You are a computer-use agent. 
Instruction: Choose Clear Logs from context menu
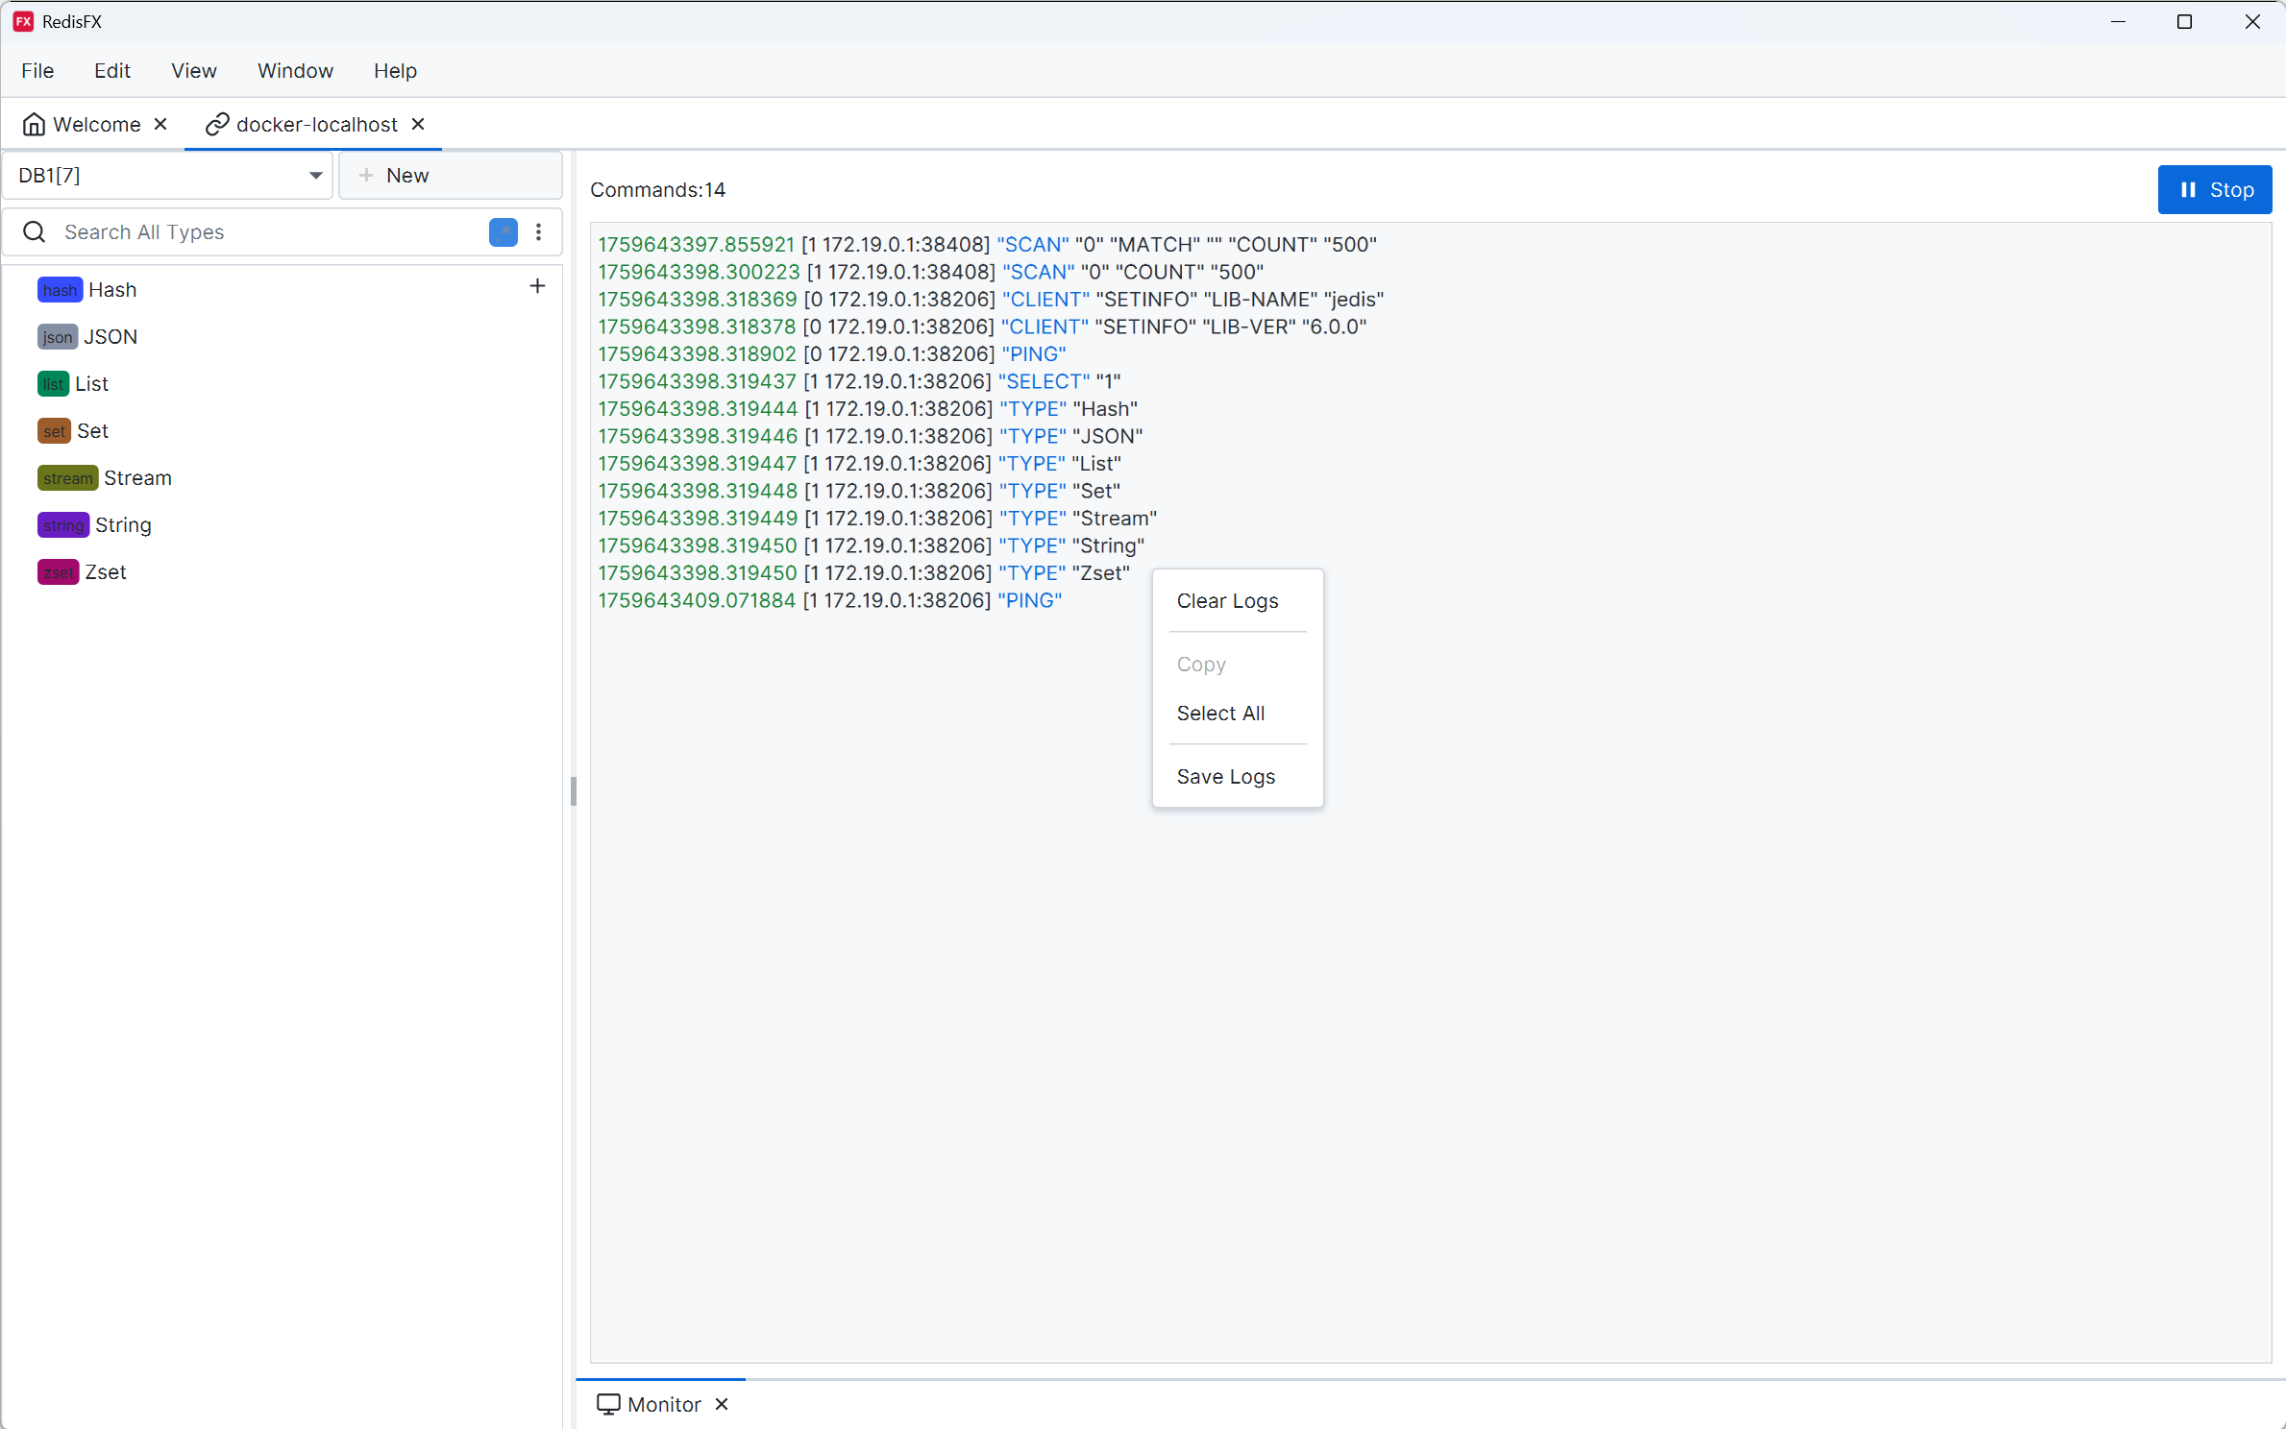[1227, 601]
